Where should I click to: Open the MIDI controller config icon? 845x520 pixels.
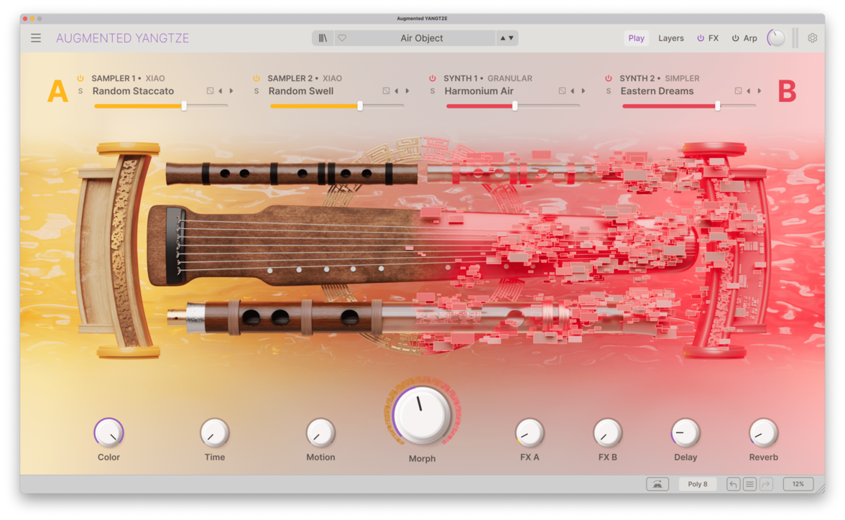[657, 484]
